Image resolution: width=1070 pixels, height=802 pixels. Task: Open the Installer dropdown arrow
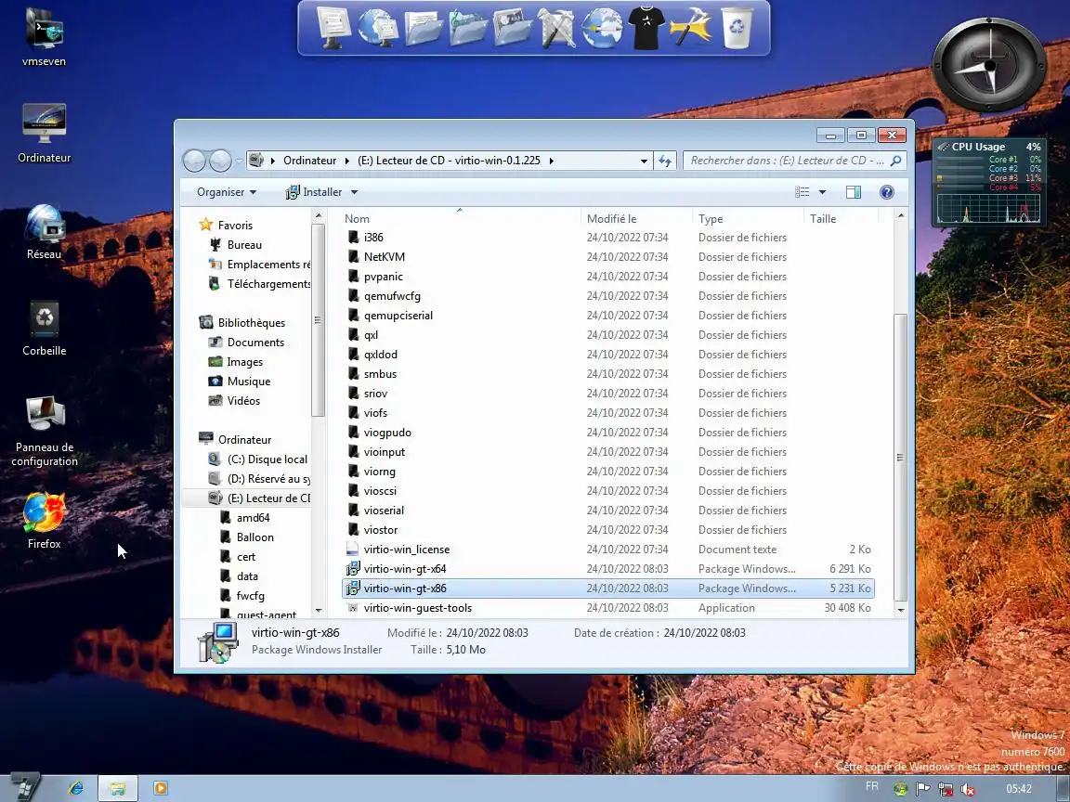click(354, 192)
